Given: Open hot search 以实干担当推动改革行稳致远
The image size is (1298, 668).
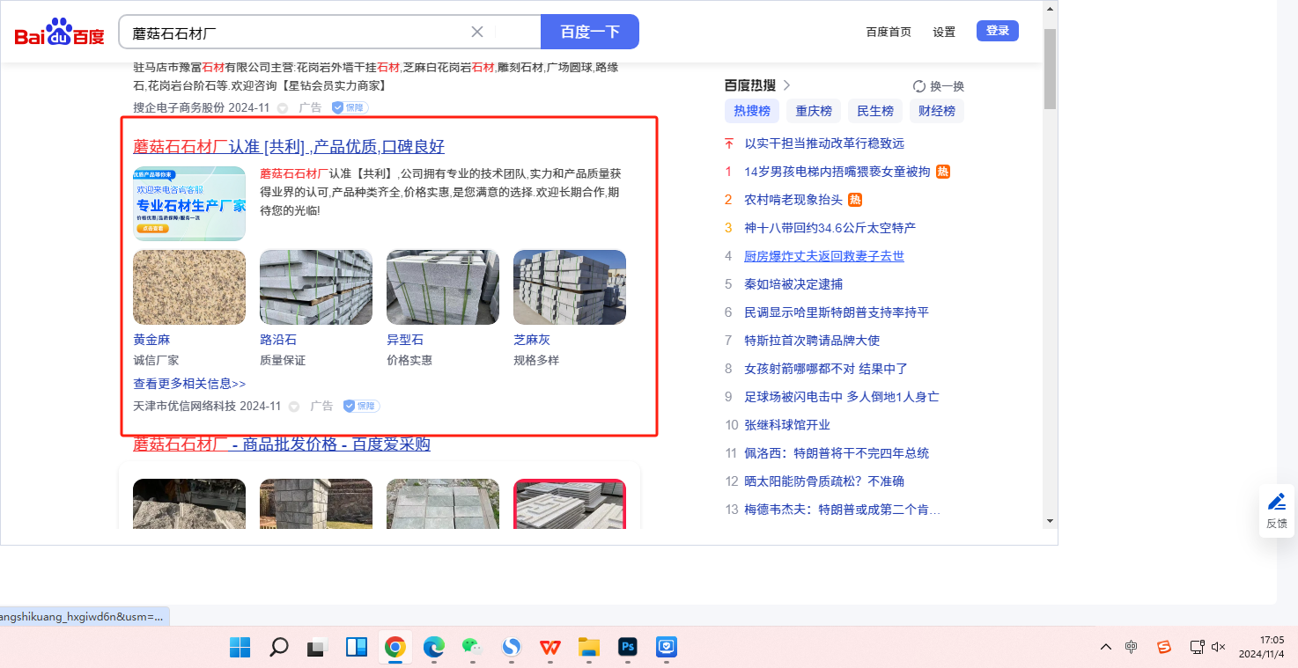Looking at the screenshot, I should click(824, 143).
